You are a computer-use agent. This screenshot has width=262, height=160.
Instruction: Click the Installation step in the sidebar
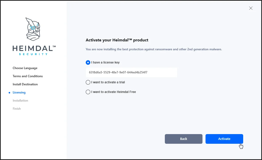[x=20, y=100]
